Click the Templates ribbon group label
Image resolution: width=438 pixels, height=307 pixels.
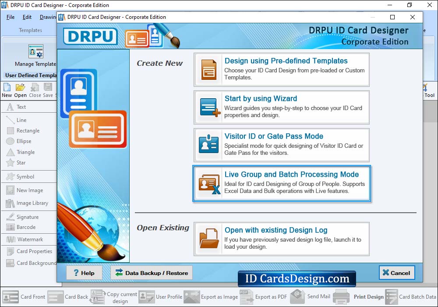(30, 30)
